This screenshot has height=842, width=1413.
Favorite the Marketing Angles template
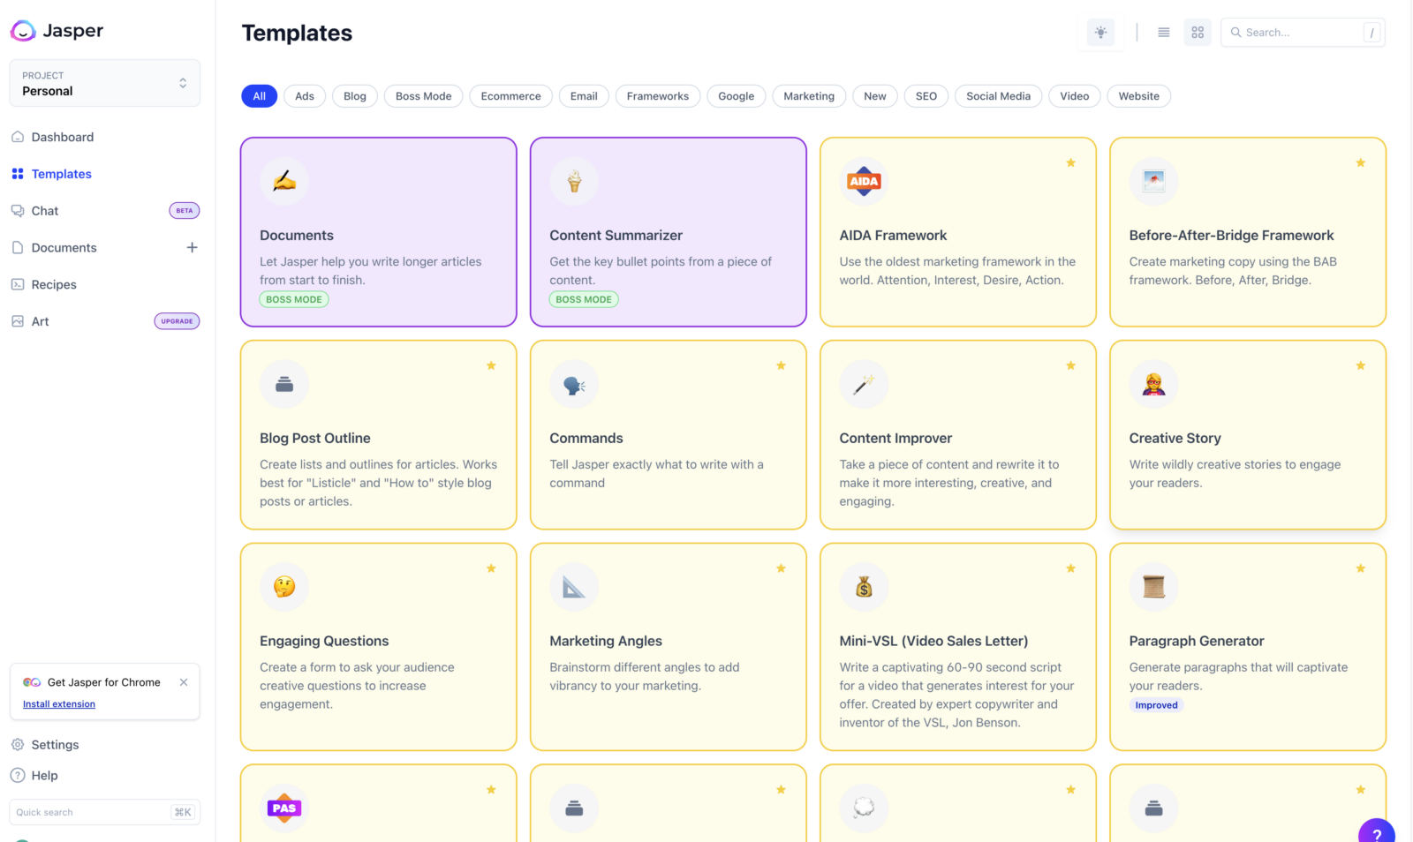coord(781,569)
